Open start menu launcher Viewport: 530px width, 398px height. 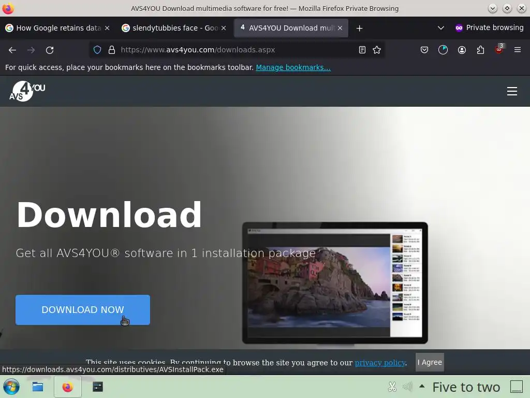tap(11, 387)
